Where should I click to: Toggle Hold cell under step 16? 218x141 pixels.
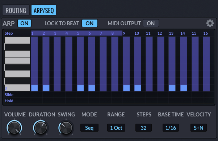pyautogui.click(x=209, y=101)
